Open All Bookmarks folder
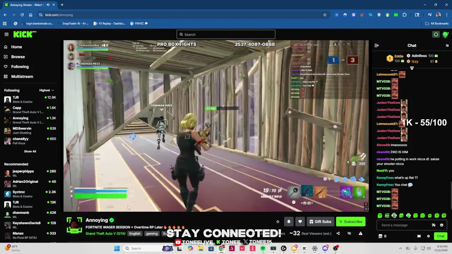 click(437, 24)
